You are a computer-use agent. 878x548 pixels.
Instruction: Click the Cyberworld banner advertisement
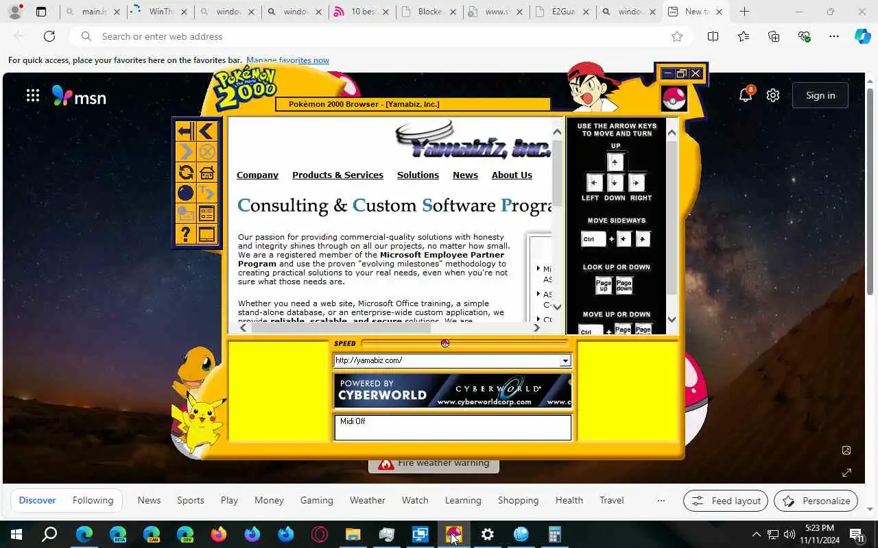coord(453,390)
